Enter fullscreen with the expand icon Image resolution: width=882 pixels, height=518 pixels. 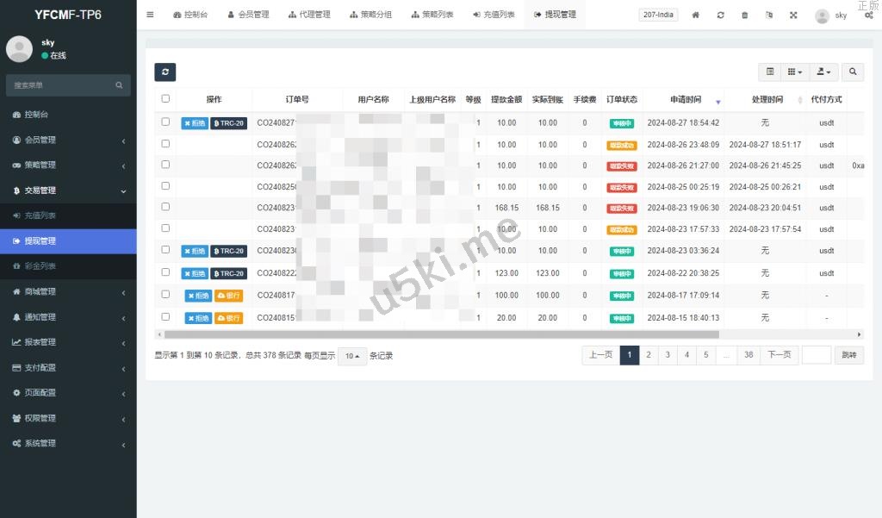coord(792,16)
